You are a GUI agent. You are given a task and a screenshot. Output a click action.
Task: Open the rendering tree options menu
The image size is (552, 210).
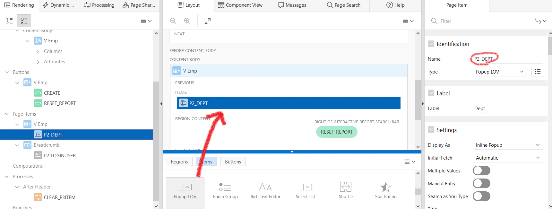click(146, 21)
